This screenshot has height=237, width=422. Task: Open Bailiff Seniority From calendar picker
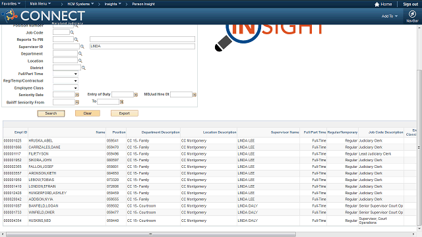coord(77,103)
